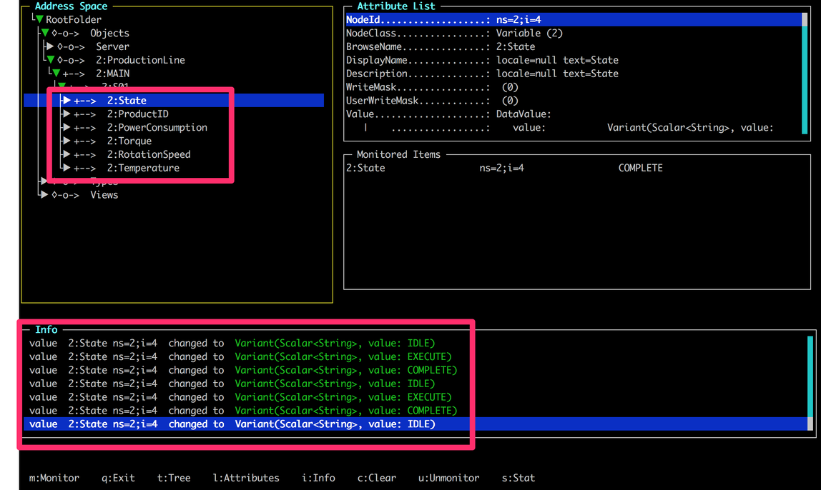Click the q:Exit shortcut
The image size is (821, 490).
(x=118, y=478)
